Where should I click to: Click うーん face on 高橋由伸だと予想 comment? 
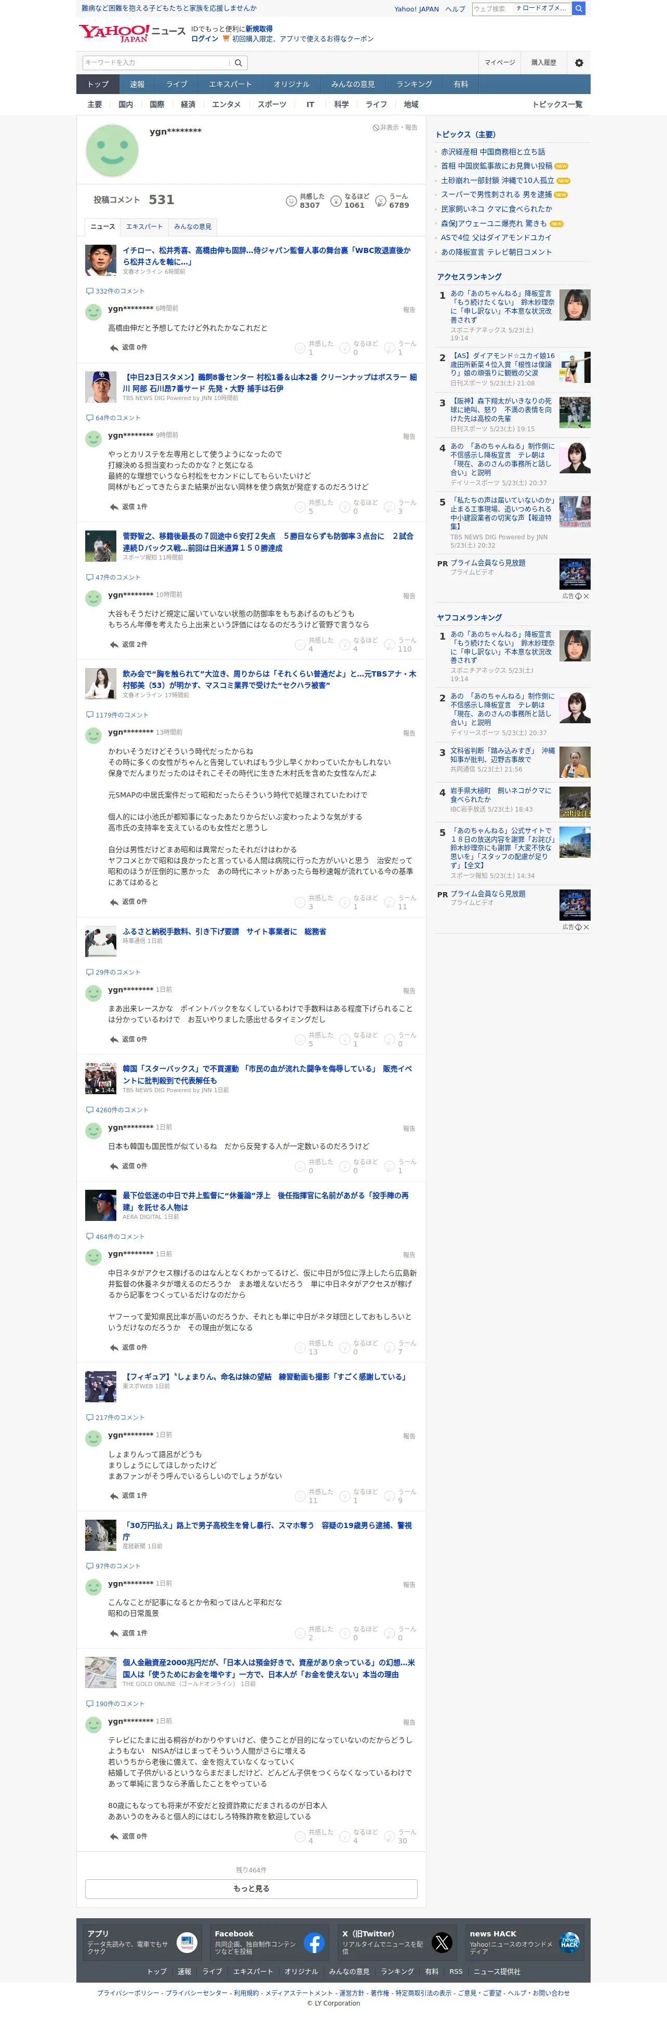tap(390, 347)
